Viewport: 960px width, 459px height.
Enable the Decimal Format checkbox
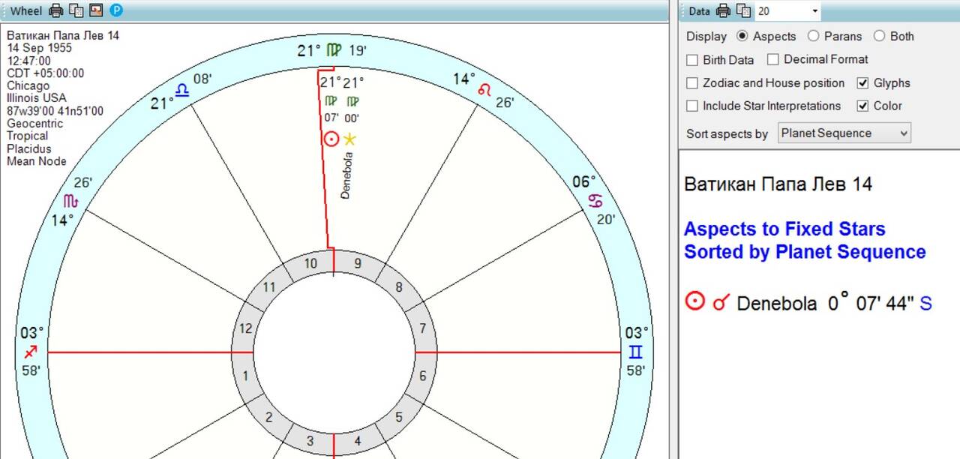(x=817, y=59)
